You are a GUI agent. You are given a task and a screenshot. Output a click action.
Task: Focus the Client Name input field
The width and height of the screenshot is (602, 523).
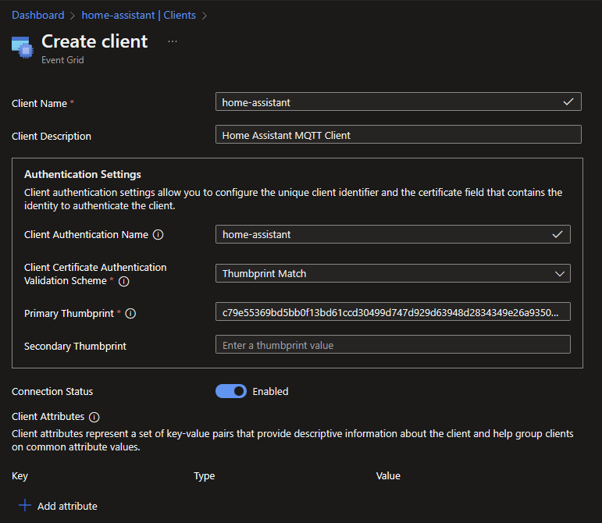point(398,101)
